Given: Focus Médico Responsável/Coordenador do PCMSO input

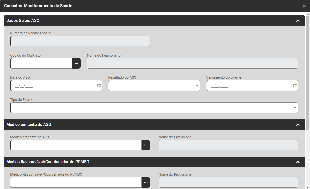Looking at the screenshot, I should click(x=76, y=182).
